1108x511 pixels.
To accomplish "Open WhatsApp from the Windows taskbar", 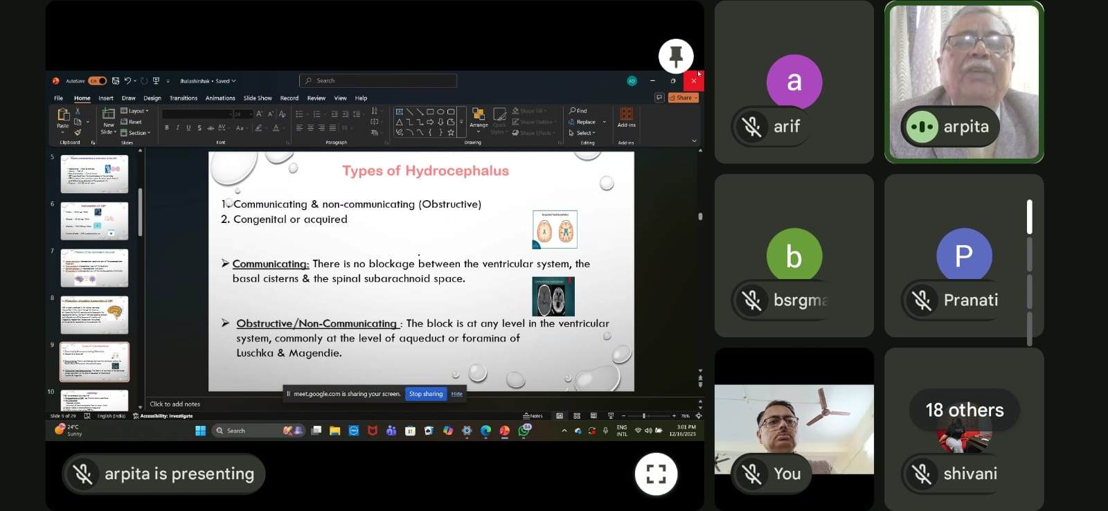I will click(524, 431).
